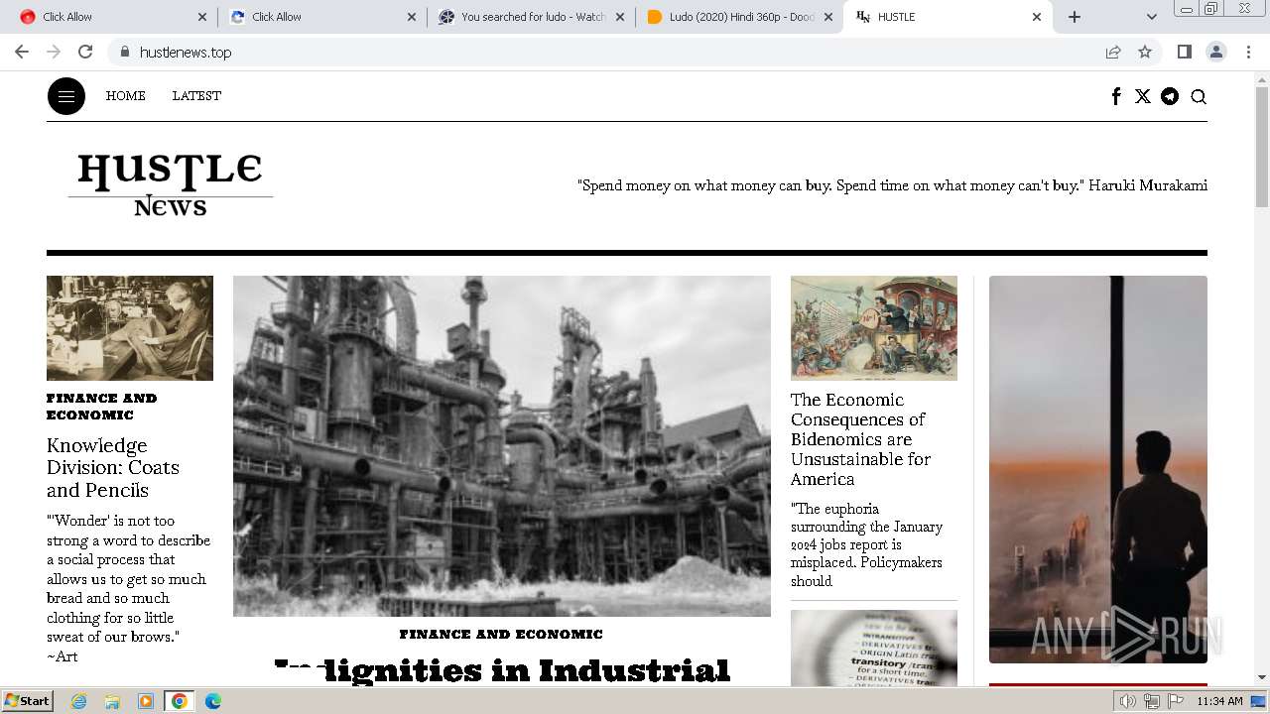The image size is (1270, 714).
Task: Click the Haruki Murakami quote text
Action: coord(892,185)
